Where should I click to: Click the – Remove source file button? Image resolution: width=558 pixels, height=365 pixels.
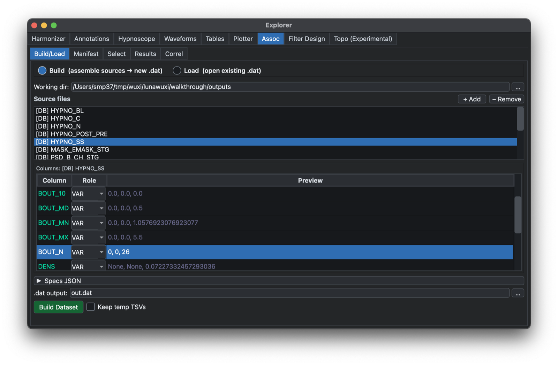pyautogui.click(x=506, y=99)
